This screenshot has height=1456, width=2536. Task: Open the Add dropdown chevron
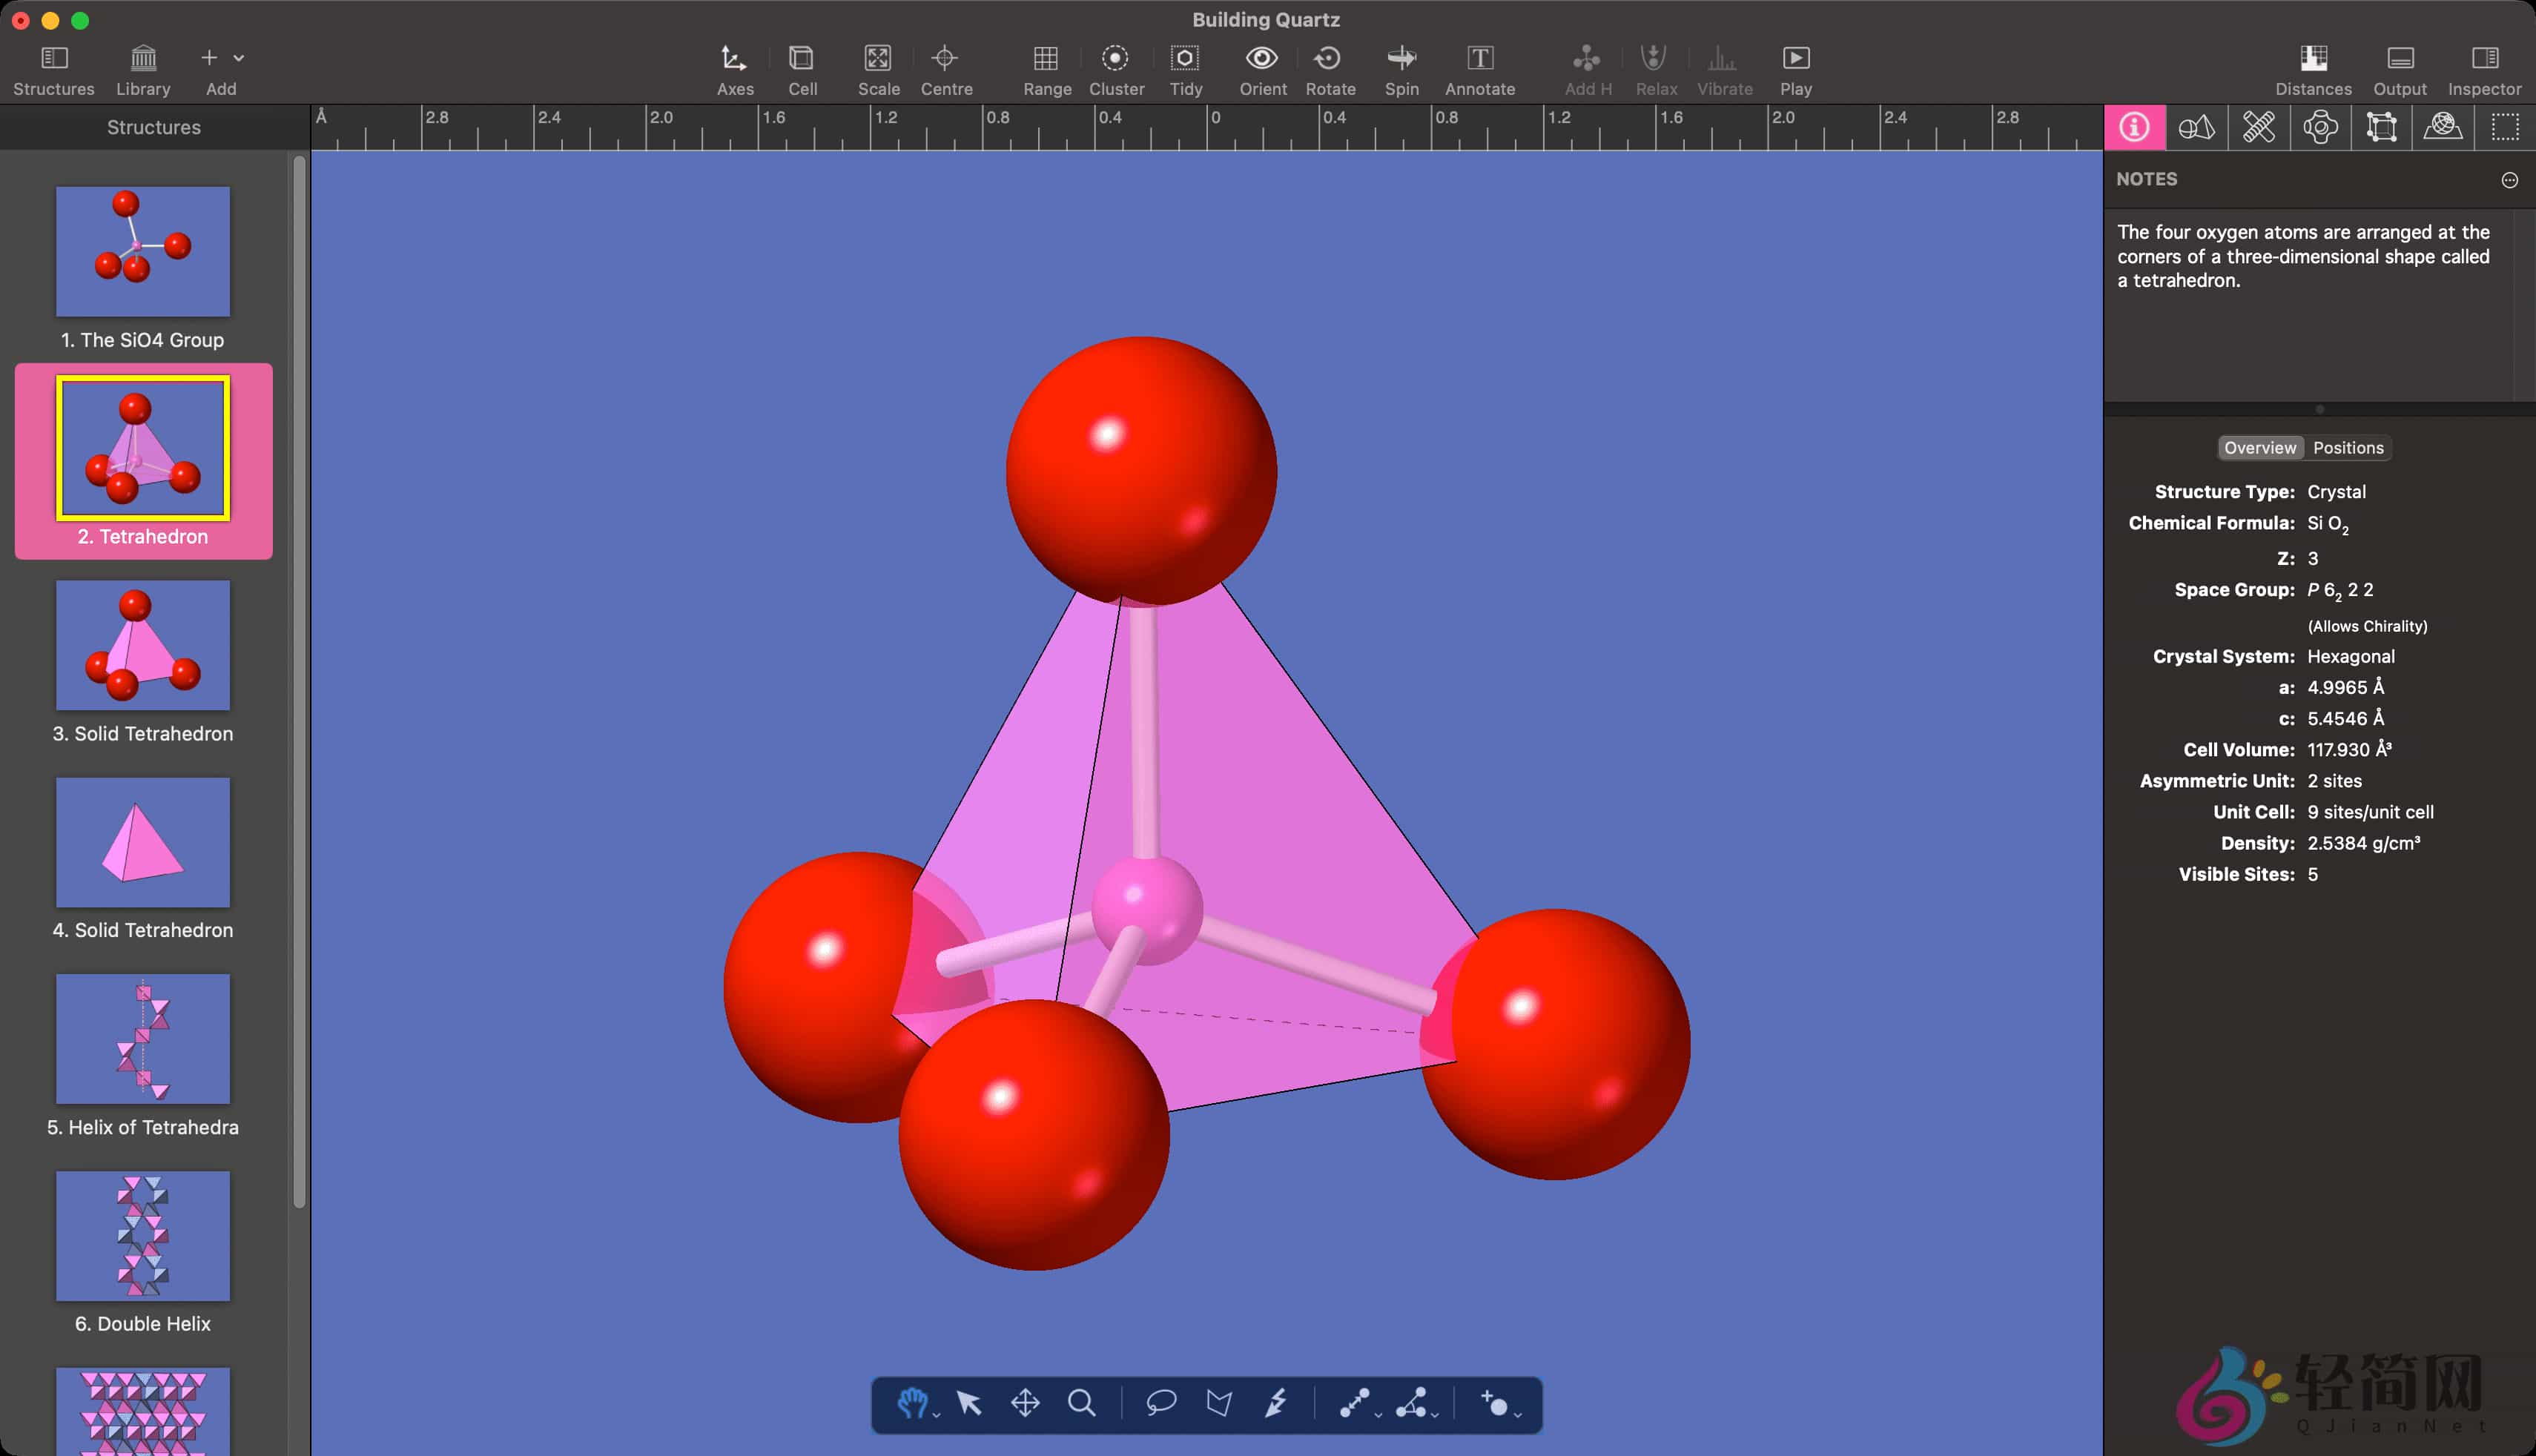tap(240, 57)
